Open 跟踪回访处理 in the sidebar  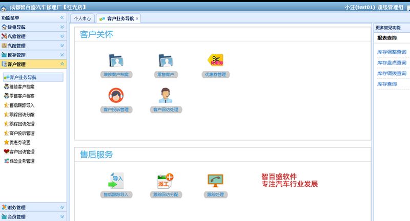(x=22, y=124)
